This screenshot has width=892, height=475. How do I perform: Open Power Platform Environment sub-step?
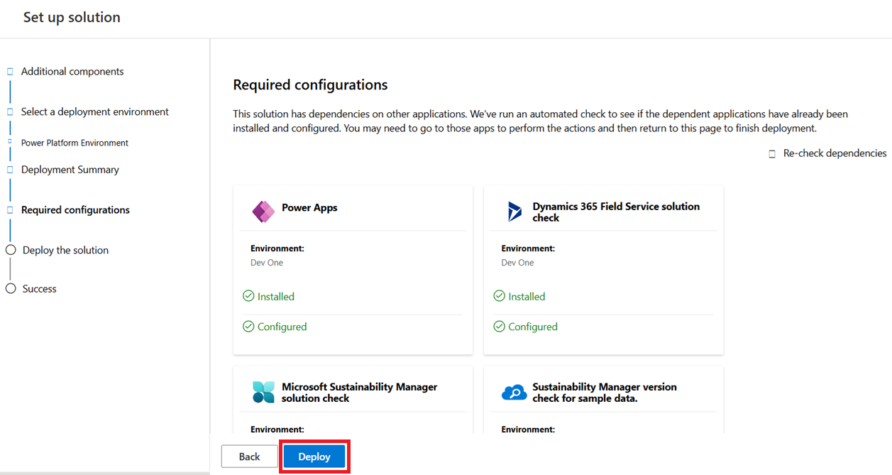pyautogui.click(x=75, y=143)
